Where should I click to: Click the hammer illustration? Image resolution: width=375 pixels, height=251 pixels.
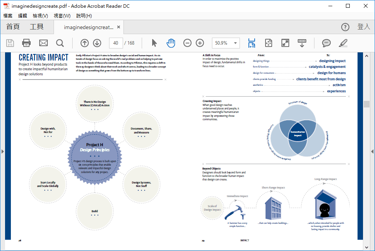[x=235, y=212]
